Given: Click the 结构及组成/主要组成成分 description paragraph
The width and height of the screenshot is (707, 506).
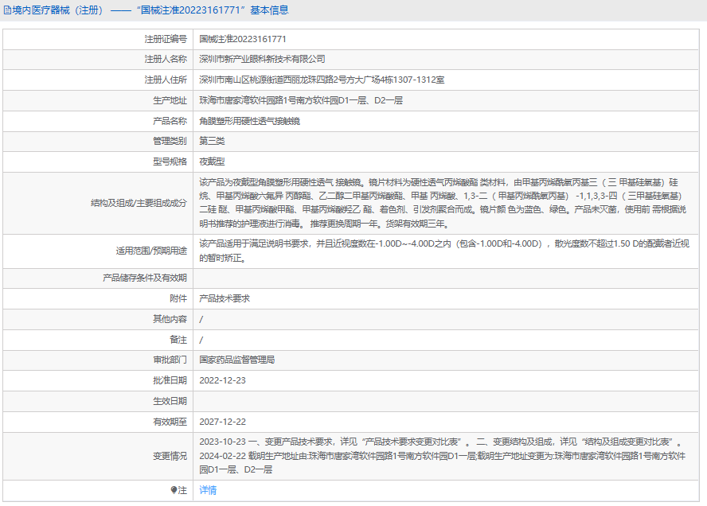Looking at the screenshot, I should pos(442,203).
